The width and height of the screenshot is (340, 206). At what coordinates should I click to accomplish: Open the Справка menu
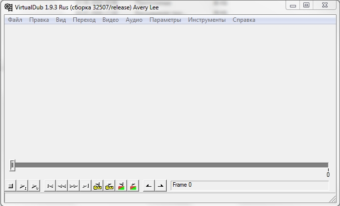pyautogui.click(x=244, y=20)
